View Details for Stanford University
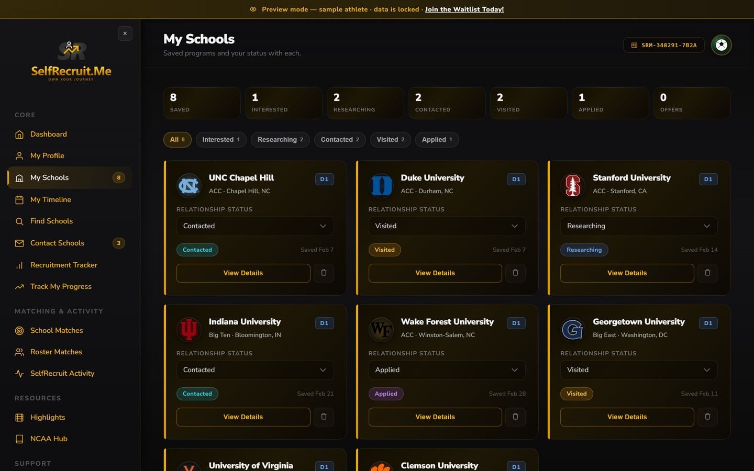The width and height of the screenshot is (754, 471). click(627, 273)
